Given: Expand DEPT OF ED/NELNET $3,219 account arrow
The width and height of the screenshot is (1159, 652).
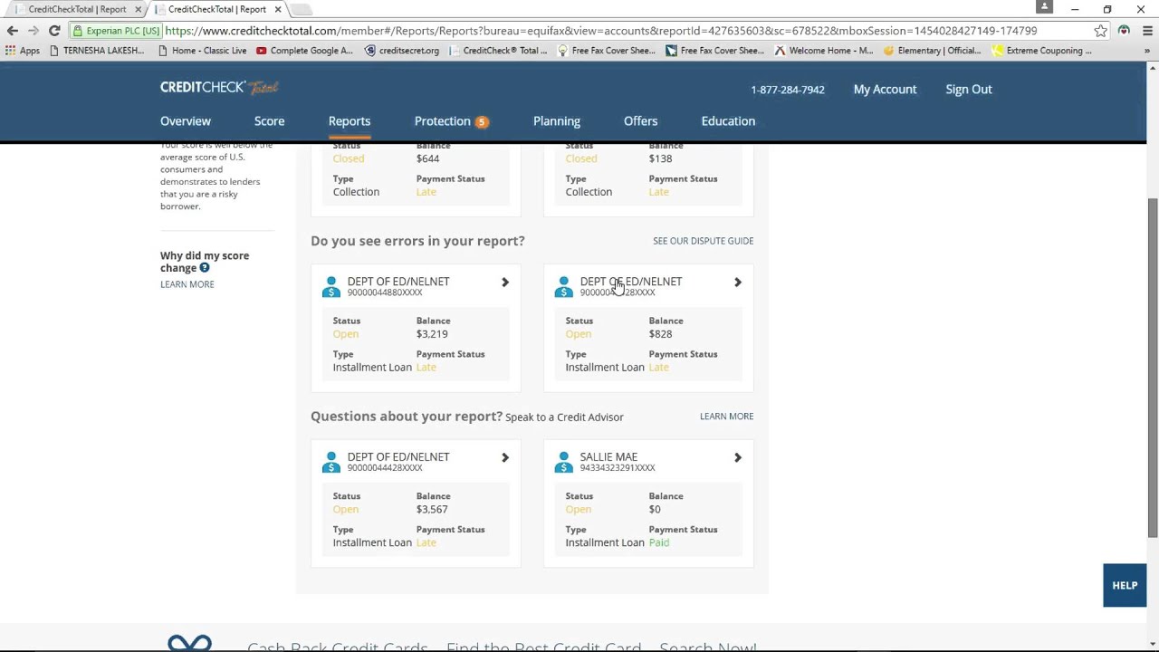Looking at the screenshot, I should pyautogui.click(x=505, y=283).
